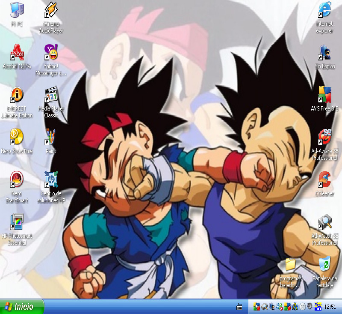Select the "Papelera de reciclaje" label text
Screen dimensions: 342x314
pos(324,282)
